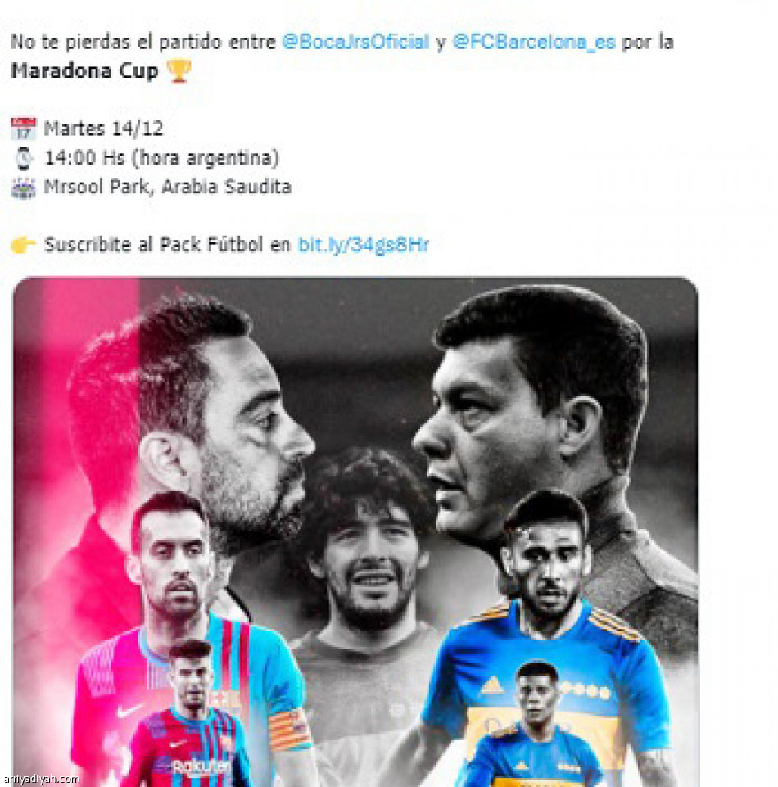
Task: Click the trophy emoji beside Maradona Cup
Action: pos(179,70)
